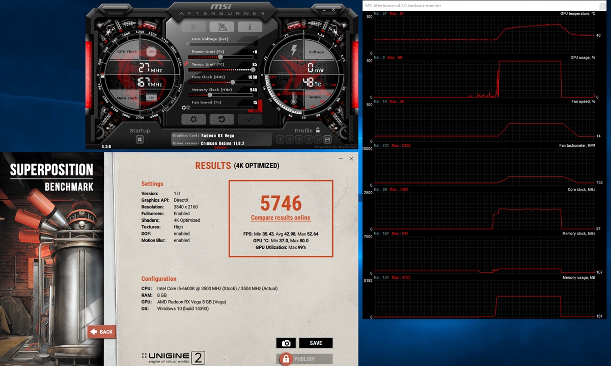Image resolution: width=611 pixels, height=366 pixels.
Task: Click the thermometer icon in temperature gauge
Action: click(294, 99)
